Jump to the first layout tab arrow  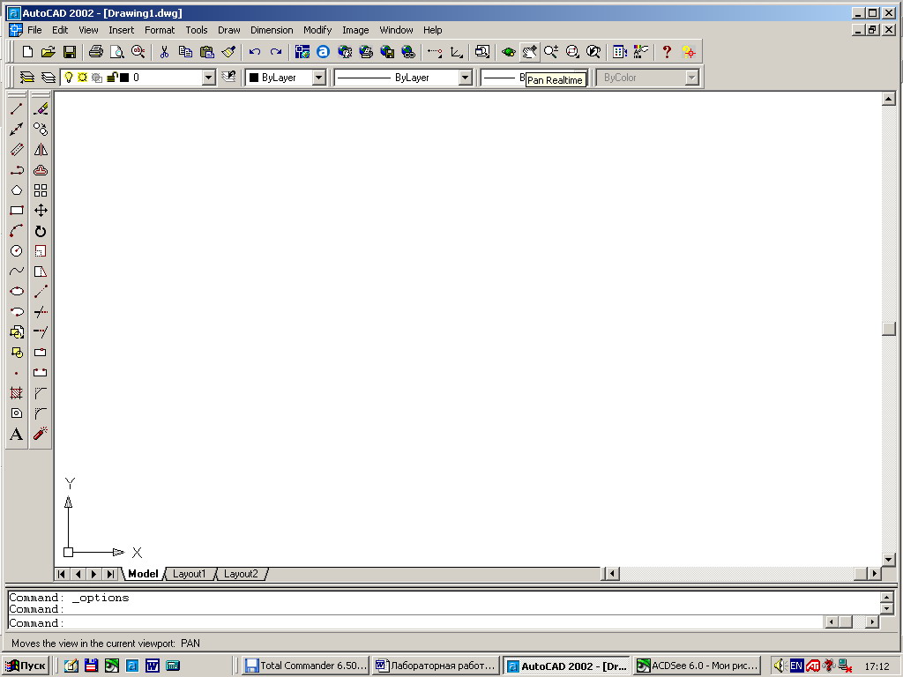click(62, 573)
